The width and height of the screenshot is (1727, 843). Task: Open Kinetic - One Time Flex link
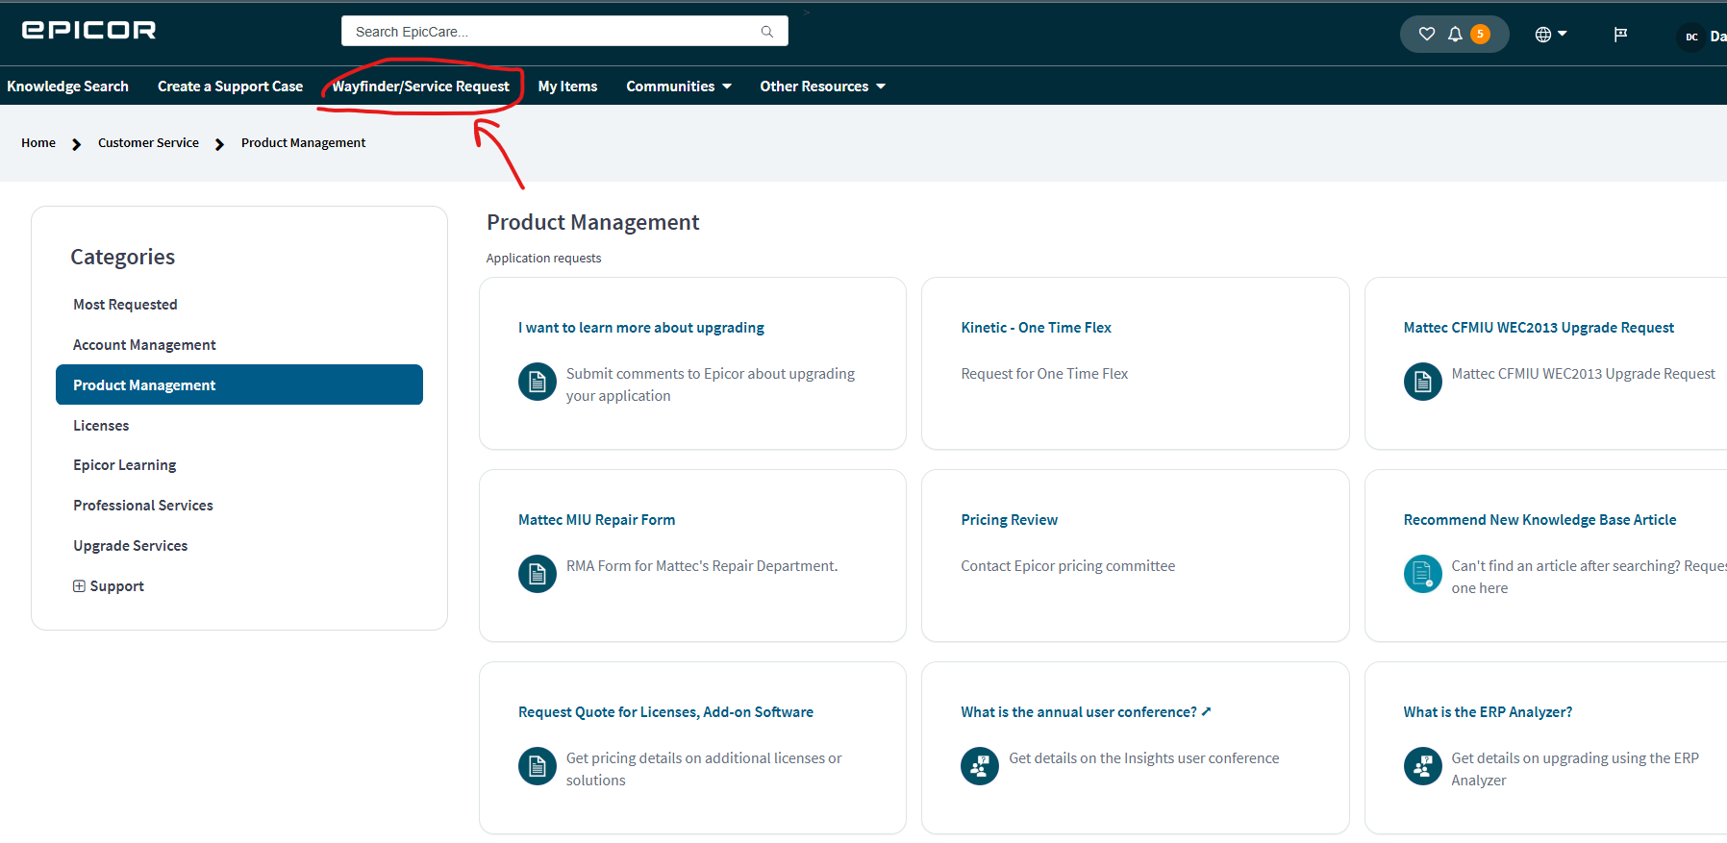point(1036,327)
